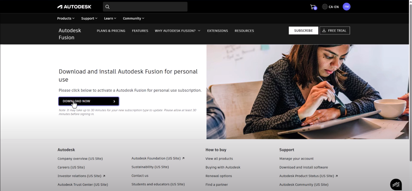Image resolution: width=412 pixels, height=191 pixels.
Task: Expand the Products dropdown menu
Action: tap(66, 18)
